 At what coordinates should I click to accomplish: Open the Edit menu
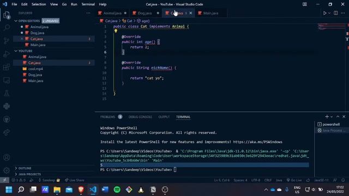pos(24,4)
